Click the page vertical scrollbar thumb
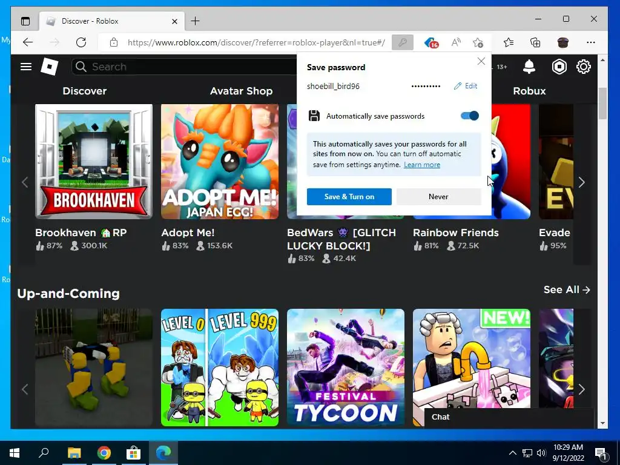 [x=602, y=103]
